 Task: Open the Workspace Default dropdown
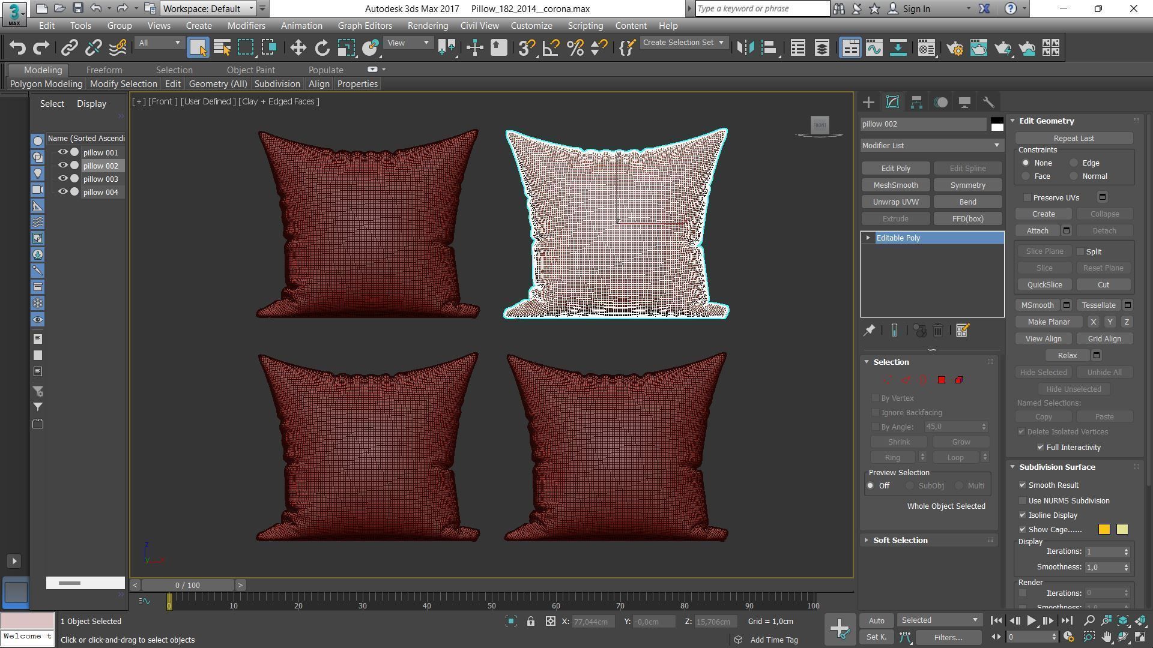pyautogui.click(x=208, y=8)
